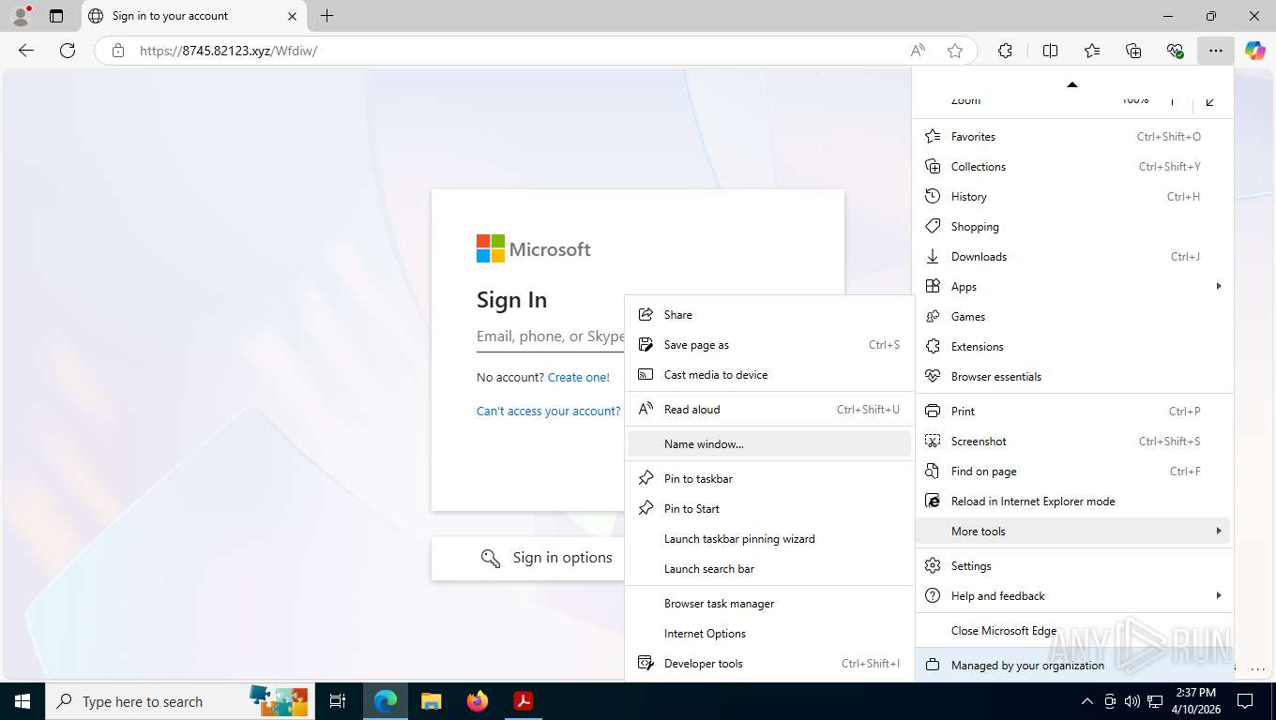Open a new tab with plus icon
1276x720 pixels.
[327, 16]
